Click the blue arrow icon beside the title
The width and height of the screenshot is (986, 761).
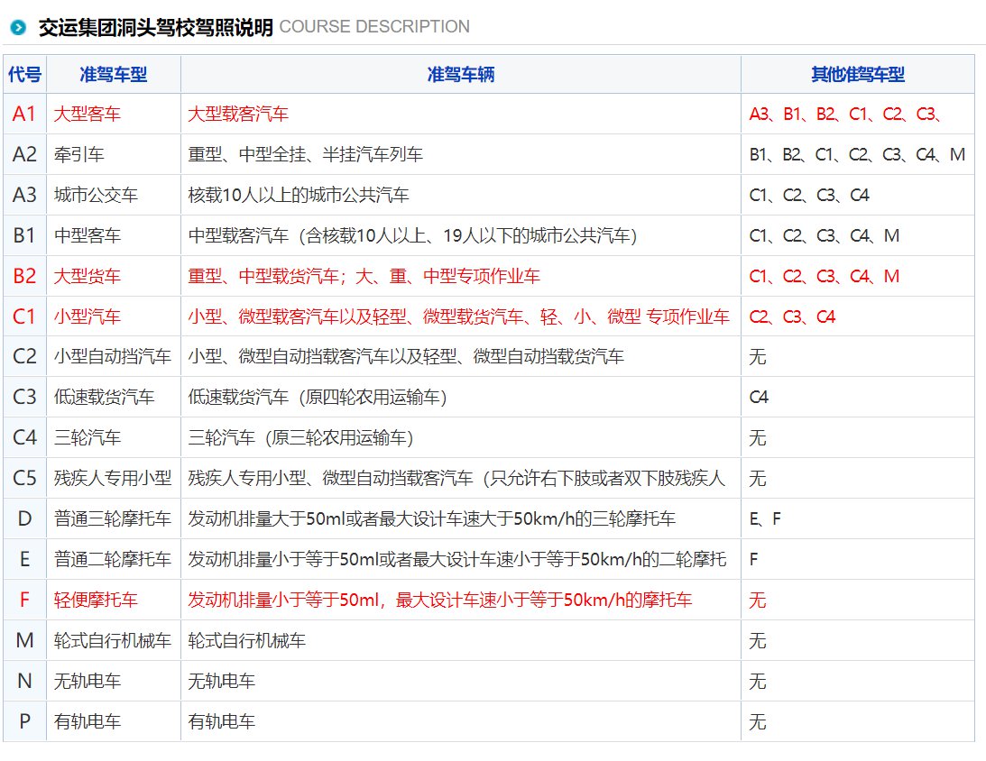point(18,27)
